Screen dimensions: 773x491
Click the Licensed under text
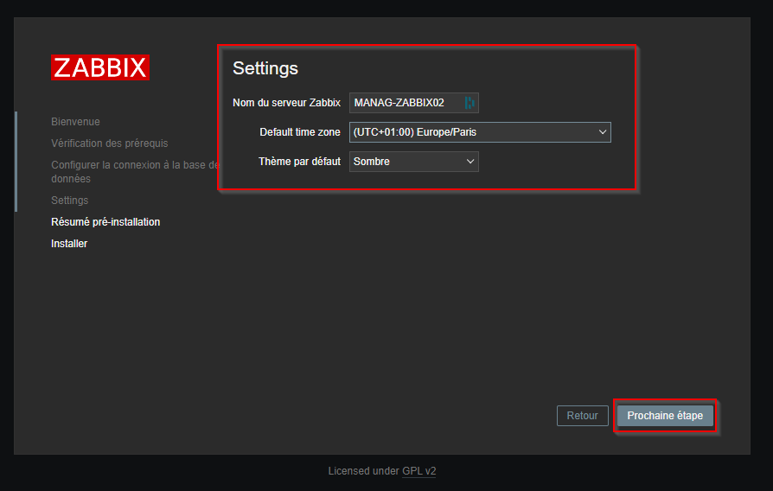364,471
